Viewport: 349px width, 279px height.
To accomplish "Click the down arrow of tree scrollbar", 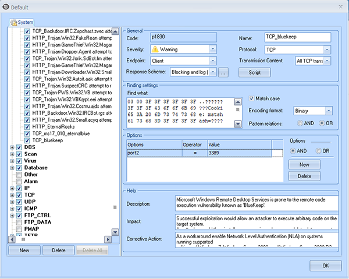I will coord(115,232).
